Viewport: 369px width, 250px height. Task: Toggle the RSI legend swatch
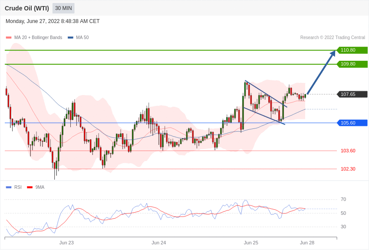(x=9, y=187)
